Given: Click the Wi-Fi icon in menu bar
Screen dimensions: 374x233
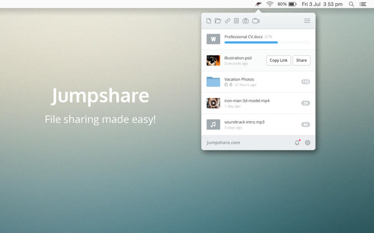Looking at the screenshot, I should click(x=270, y=4).
